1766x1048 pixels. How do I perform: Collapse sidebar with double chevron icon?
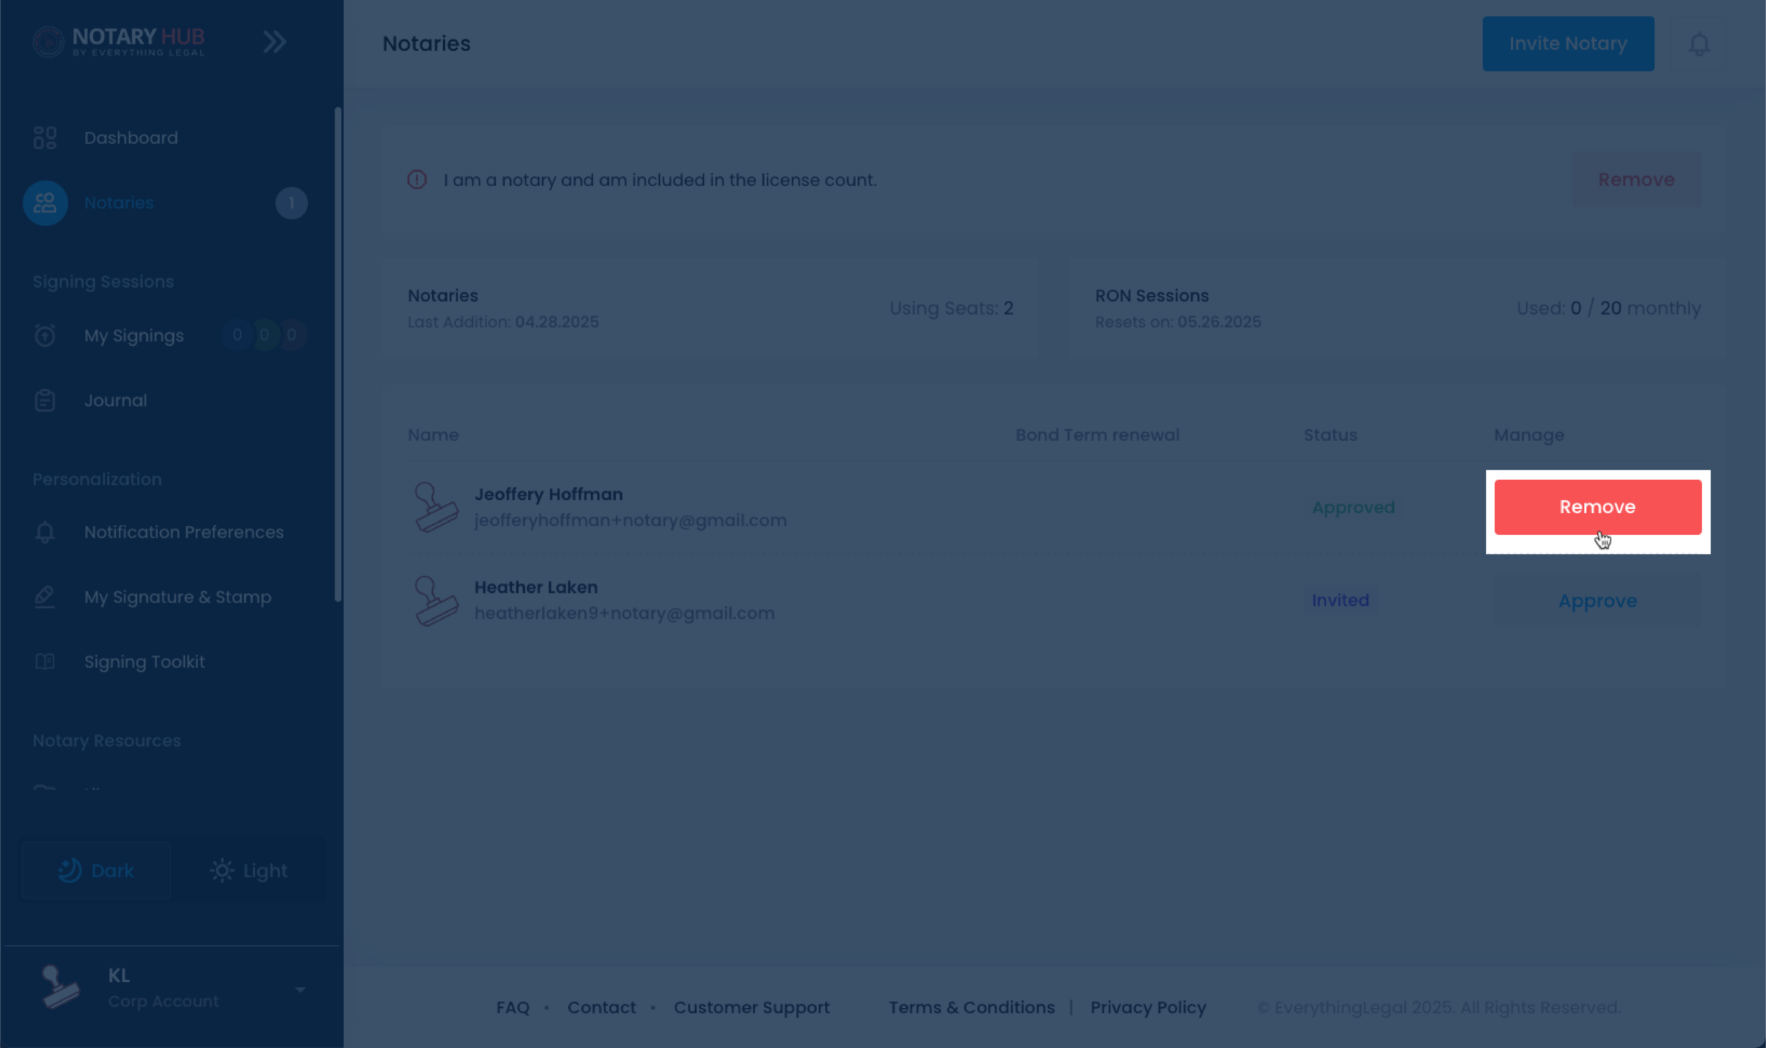point(274,42)
